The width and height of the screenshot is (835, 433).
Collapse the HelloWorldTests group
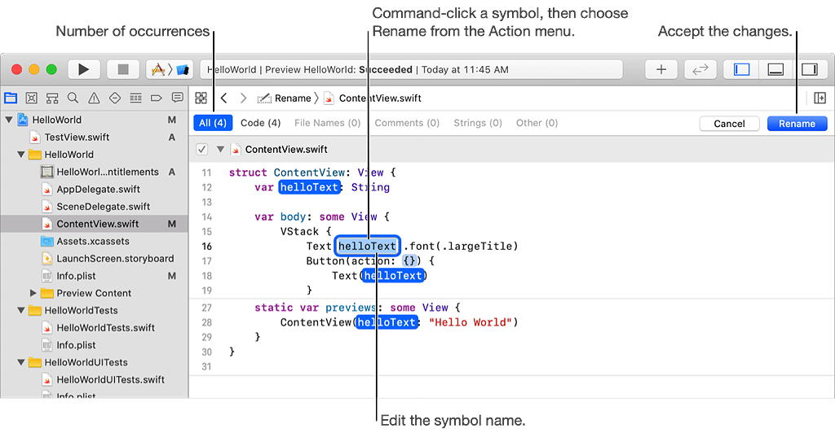(20, 310)
